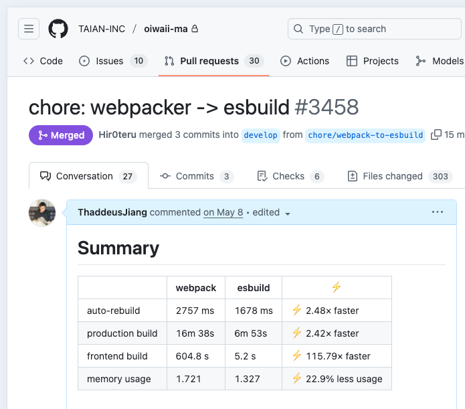Select the Checks tab
Viewport: 465px width, 409px height.
coord(290,176)
